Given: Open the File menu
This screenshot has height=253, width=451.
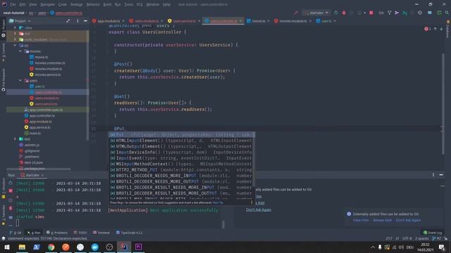Looking at the screenshot, I should pyautogui.click(x=13, y=5).
